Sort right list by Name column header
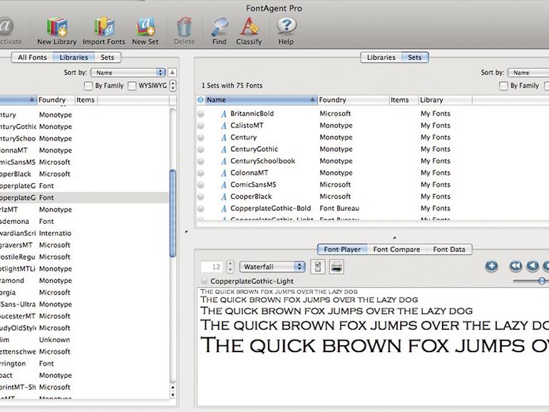The width and height of the screenshot is (549, 412). (x=261, y=100)
